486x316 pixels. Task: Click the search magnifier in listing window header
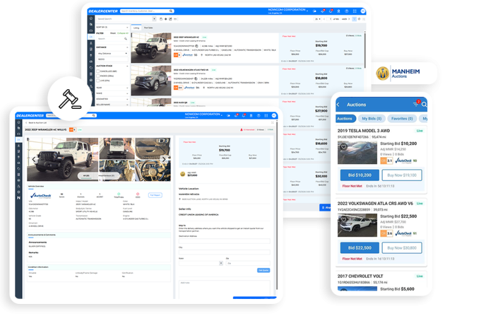(x=171, y=11)
